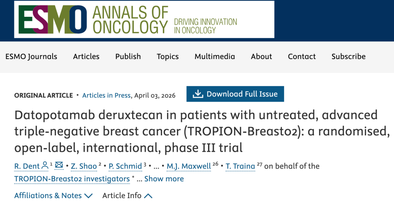Open the Multimedia menu
The height and width of the screenshot is (201, 394).
pos(215,57)
